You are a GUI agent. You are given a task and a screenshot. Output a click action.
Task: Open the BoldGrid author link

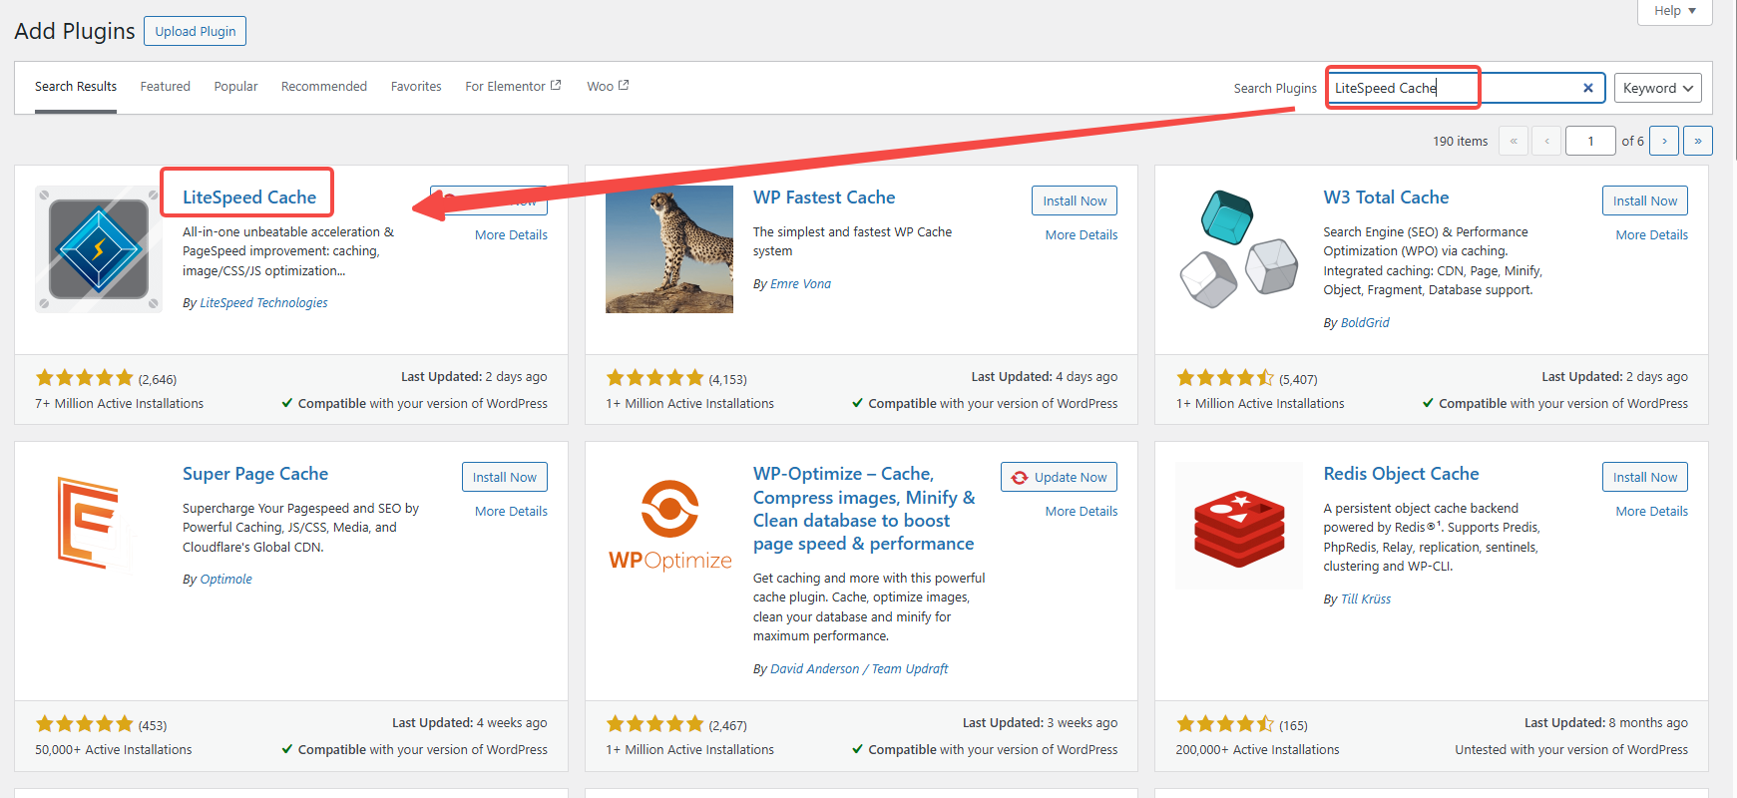coord(1365,323)
